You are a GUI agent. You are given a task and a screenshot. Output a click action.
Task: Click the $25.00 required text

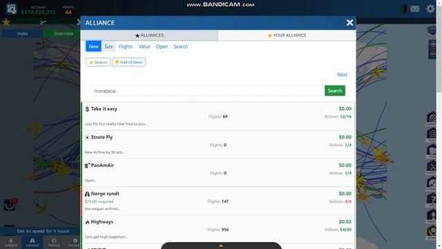[x=99, y=201]
